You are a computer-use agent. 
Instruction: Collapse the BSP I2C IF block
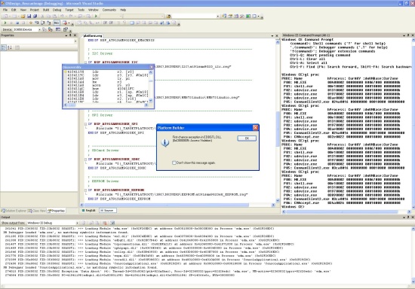85,62
